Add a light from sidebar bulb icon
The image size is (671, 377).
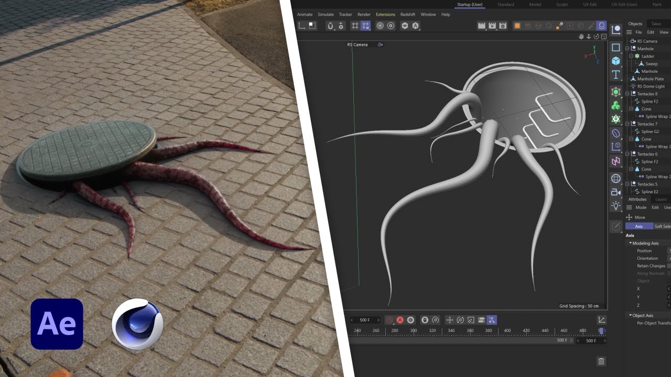point(616,206)
